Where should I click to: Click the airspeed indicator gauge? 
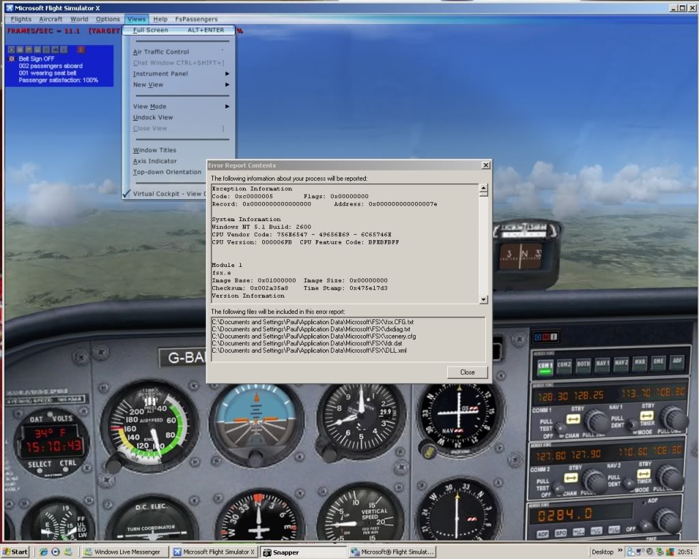point(149,427)
